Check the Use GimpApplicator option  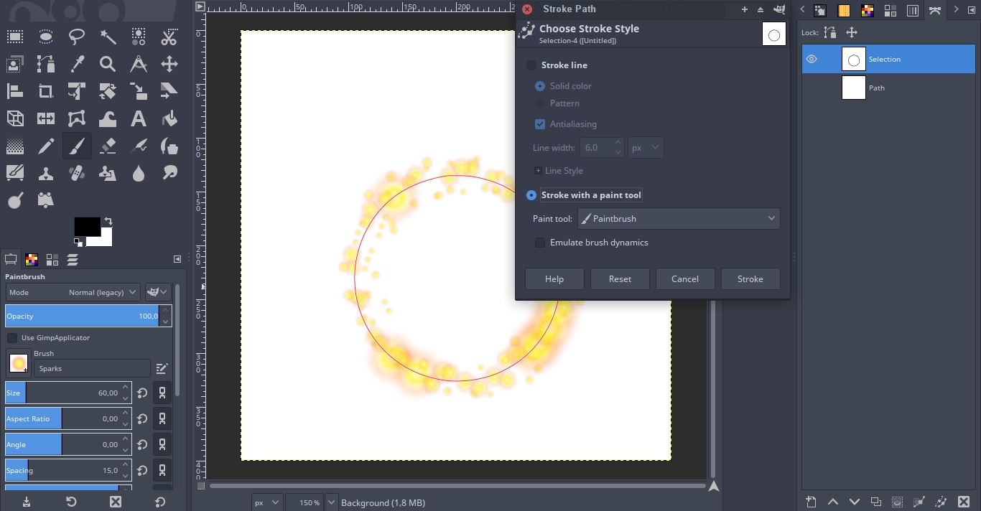[x=12, y=338]
